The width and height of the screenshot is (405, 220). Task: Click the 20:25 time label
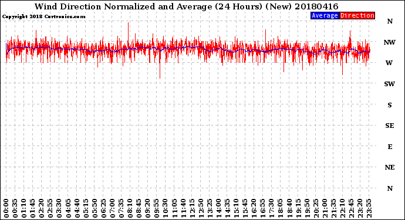pos(316,208)
